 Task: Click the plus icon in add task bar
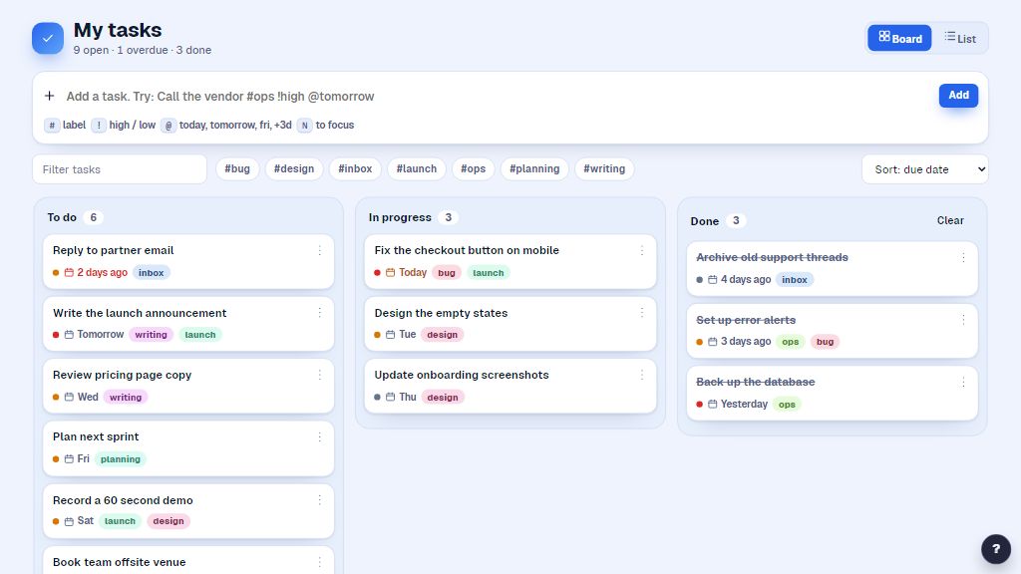[x=50, y=97]
